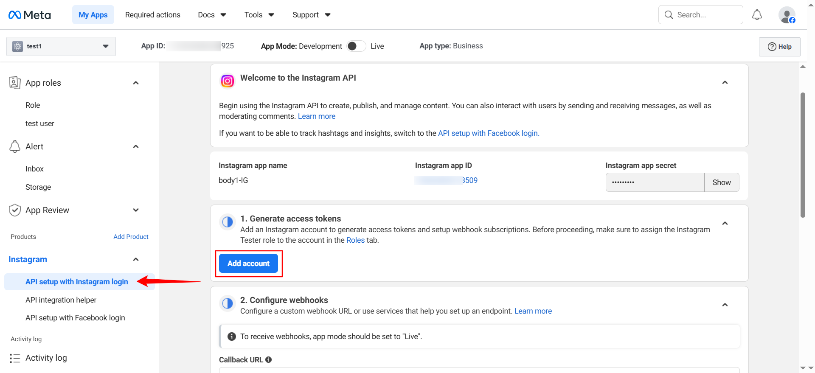Screen dimensions: 815x373
Task: Click the Activity log list icon
Action: [15, 358]
